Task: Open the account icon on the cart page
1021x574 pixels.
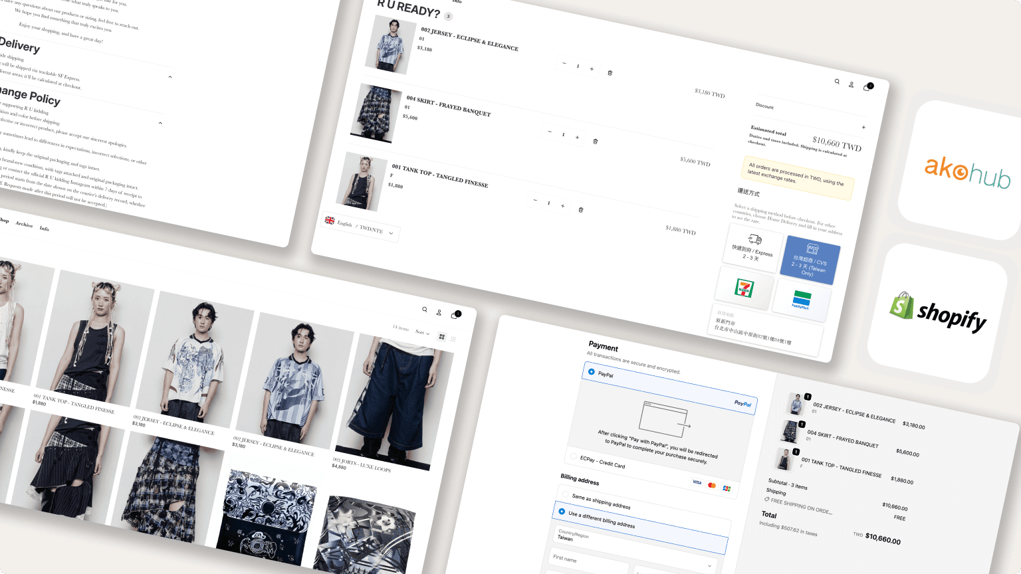Action: pyautogui.click(x=851, y=84)
